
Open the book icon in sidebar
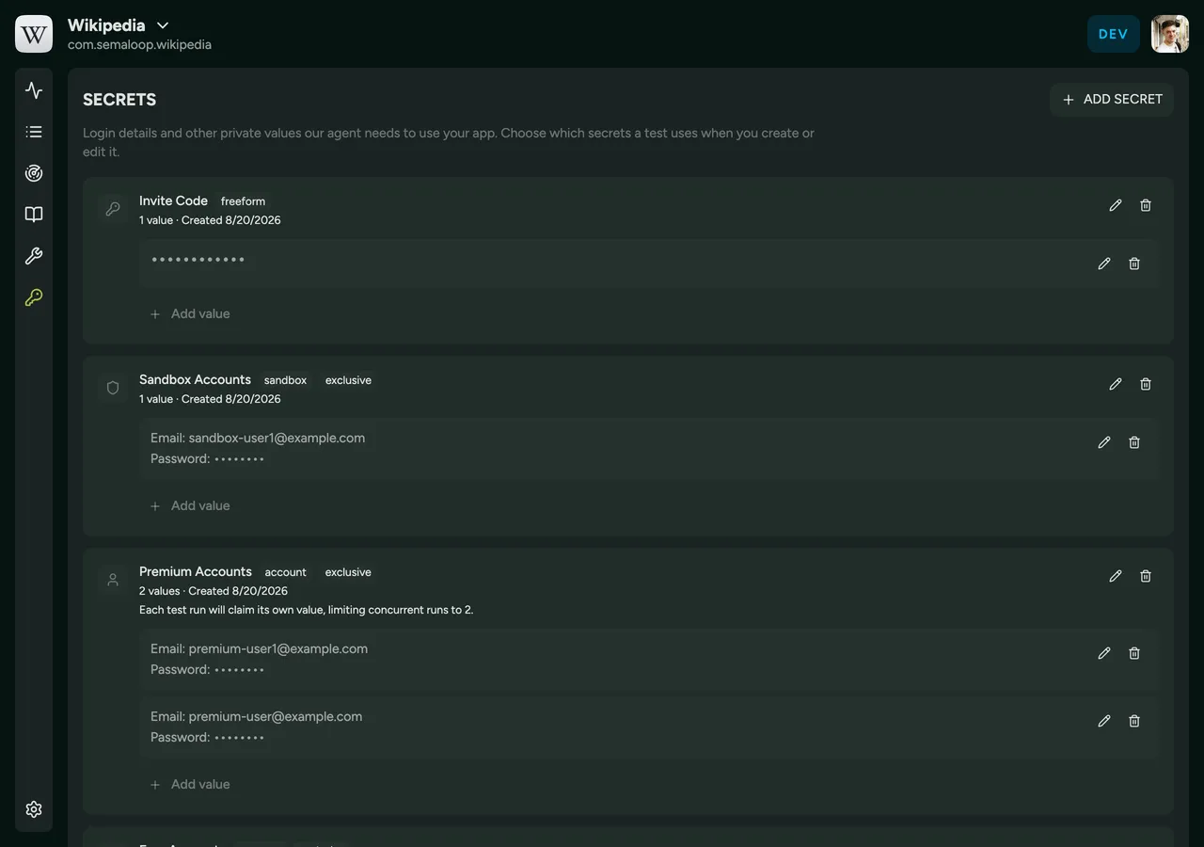tap(34, 215)
